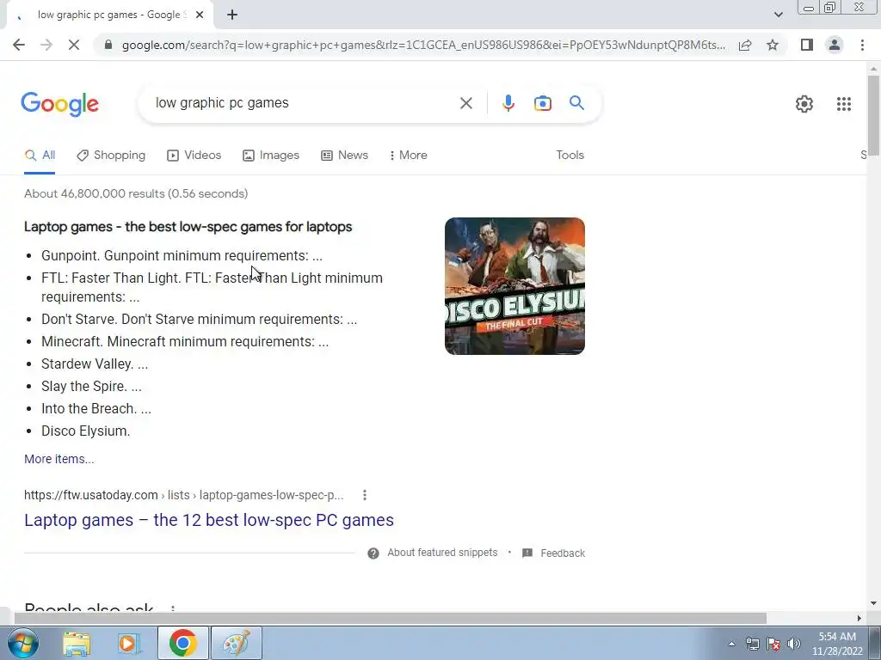The width and height of the screenshot is (881, 660).
Task: Open Laptop games 12 best low-spec link
Action: click(209, 520)
